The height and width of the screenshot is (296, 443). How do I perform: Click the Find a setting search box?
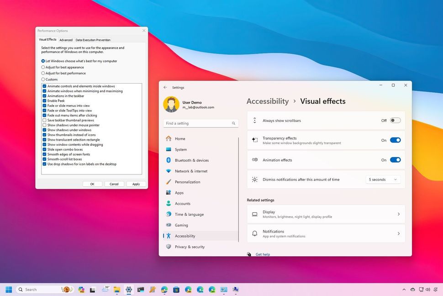(199, 123)
